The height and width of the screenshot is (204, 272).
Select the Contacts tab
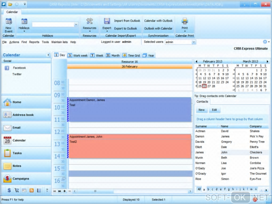pyautogui.click(x=202, y=102)
